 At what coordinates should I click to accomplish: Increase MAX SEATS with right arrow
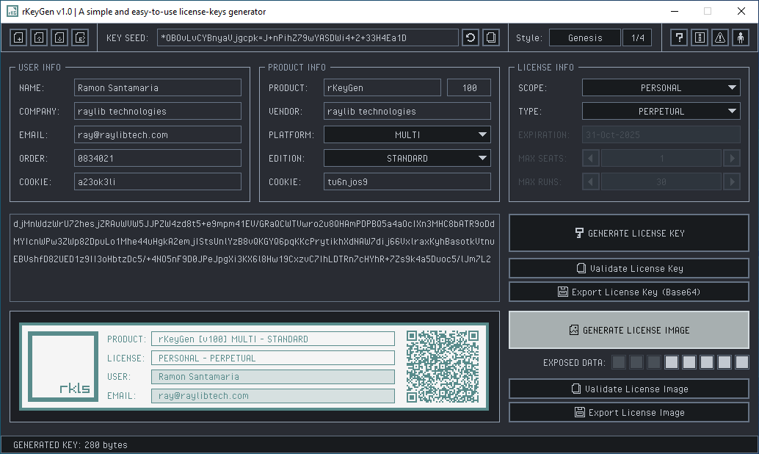(732, 158)
